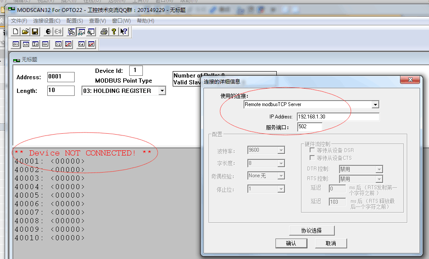This screenshot has height=259, width=429.
Task: Select the show traffic magnifier icon
Action: 91,32
